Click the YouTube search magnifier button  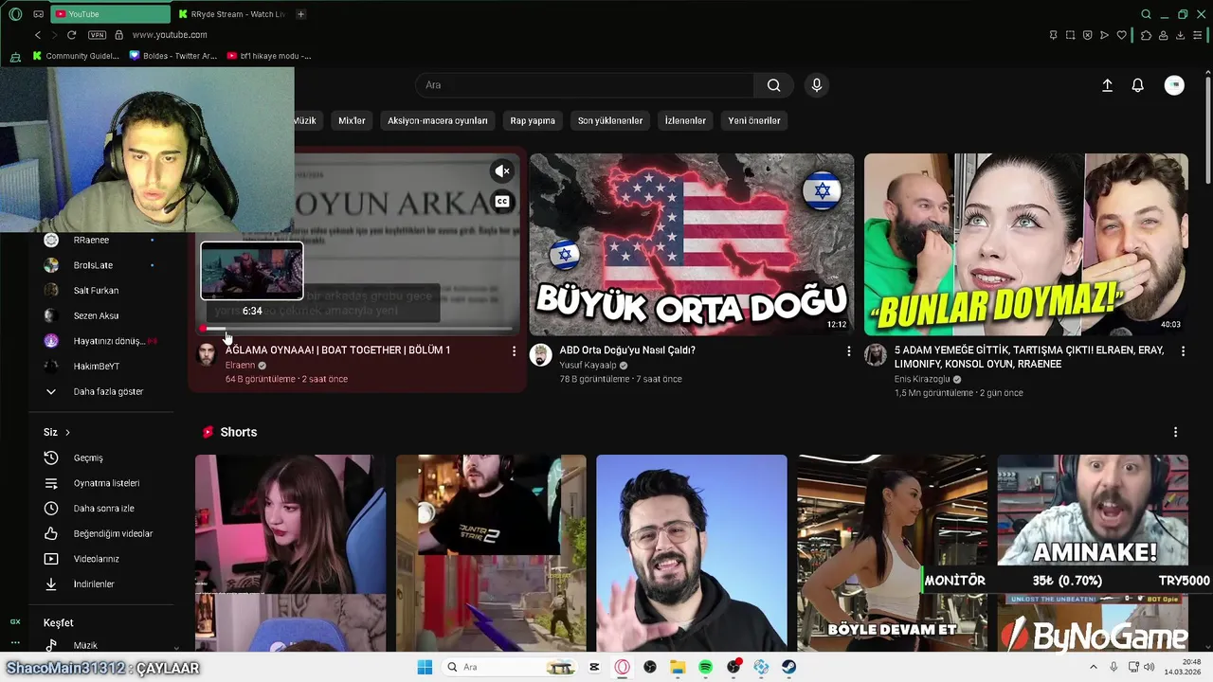(x=774, y=85)
